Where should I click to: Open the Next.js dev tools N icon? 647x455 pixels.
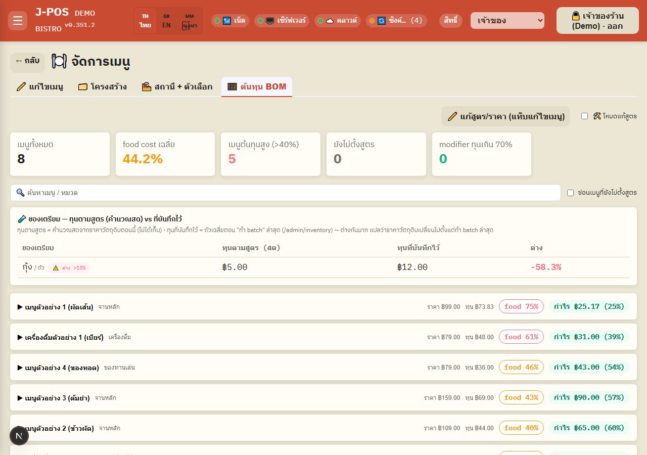(x=19, y=436)
